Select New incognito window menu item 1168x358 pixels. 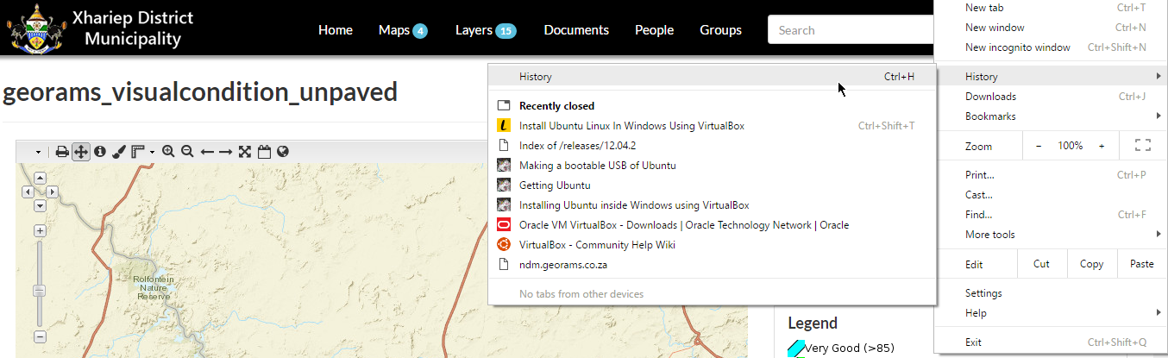(1051, 47)
